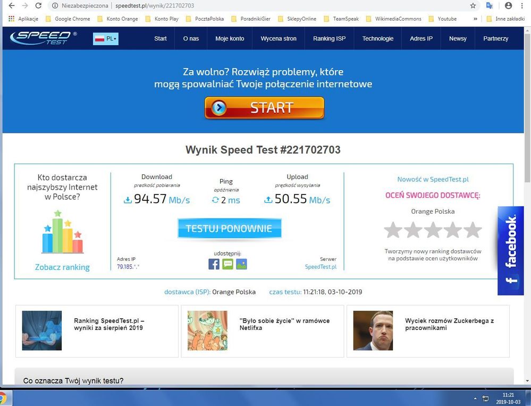Open the Google Translate icon
The height and width of the screenshot is (406, 531).
coord(490,6)
